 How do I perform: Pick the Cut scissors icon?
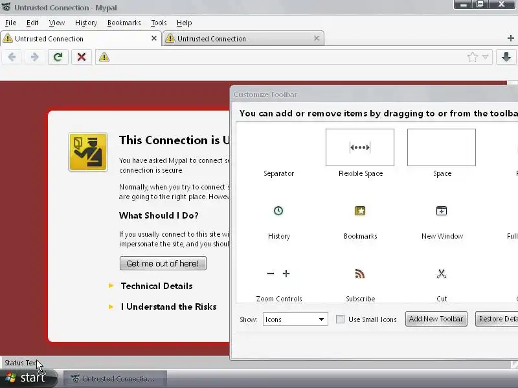pyautogui.click(x=442, y=274)
